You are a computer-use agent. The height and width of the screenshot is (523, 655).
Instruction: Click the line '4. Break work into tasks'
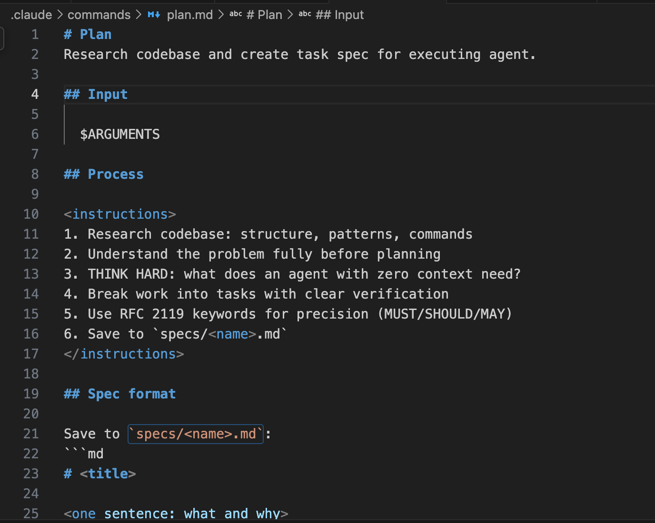[x=256, y=294]
